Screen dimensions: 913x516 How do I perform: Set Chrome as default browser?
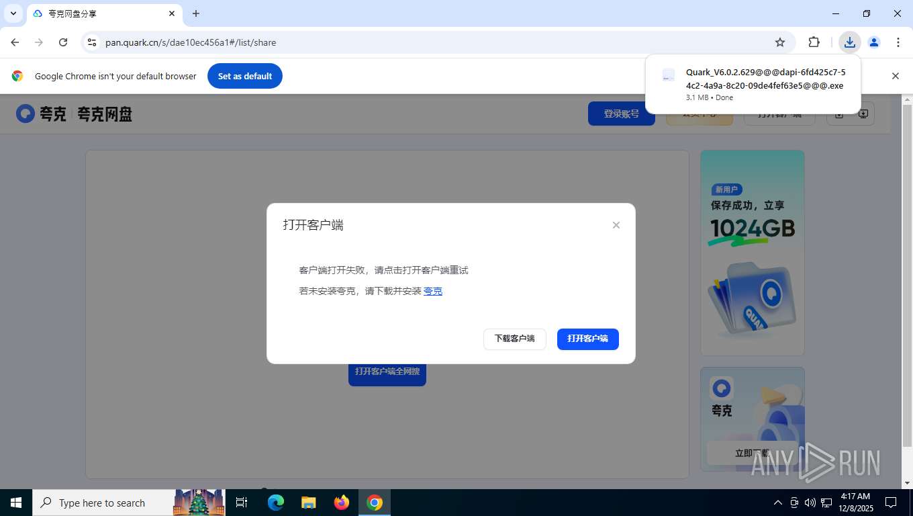coord(245,76)
